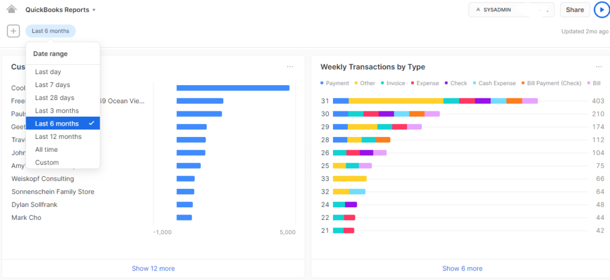Click Updated 2mo ago text
Screen dimensions: 610x280
(585, 31)
